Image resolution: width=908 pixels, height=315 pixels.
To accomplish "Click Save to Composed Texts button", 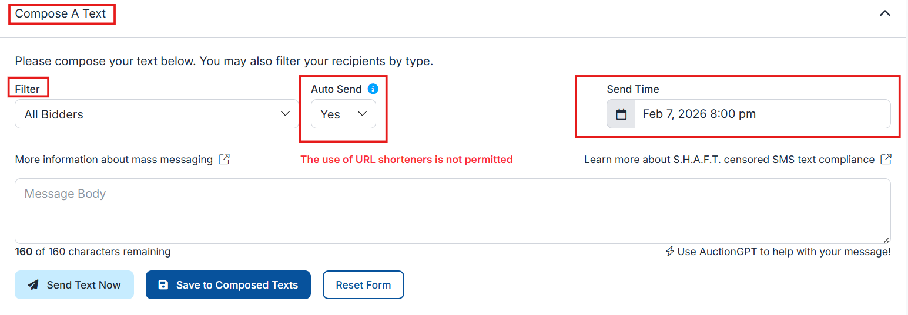I will pos(228,285).
